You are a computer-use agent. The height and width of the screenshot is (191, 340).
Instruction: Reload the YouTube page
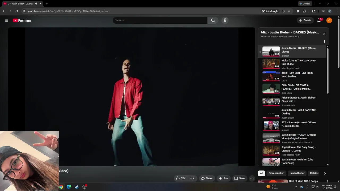[16, 11]
